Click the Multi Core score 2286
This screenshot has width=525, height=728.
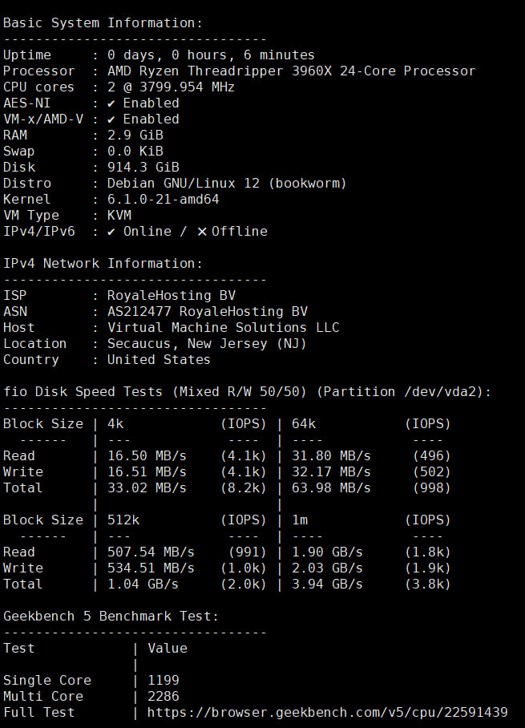coord(164,696)
